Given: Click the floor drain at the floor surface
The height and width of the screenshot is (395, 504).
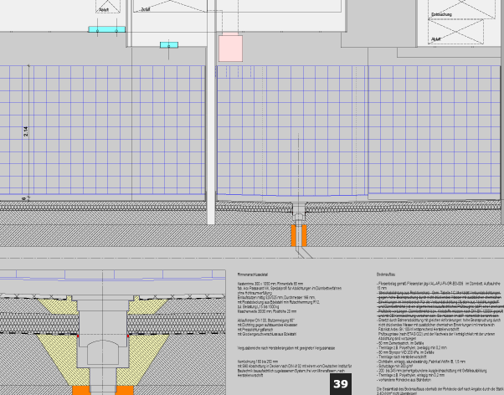Looking at the screenshot, I should point(300,206).
